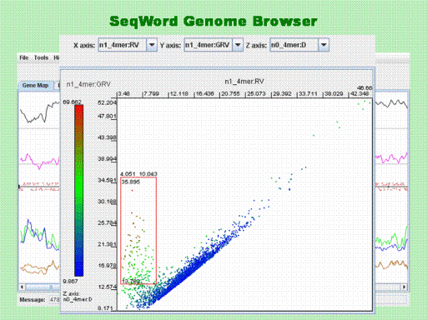Click the n1_4mer:RV X axis title above plot

tap(244, 82)
